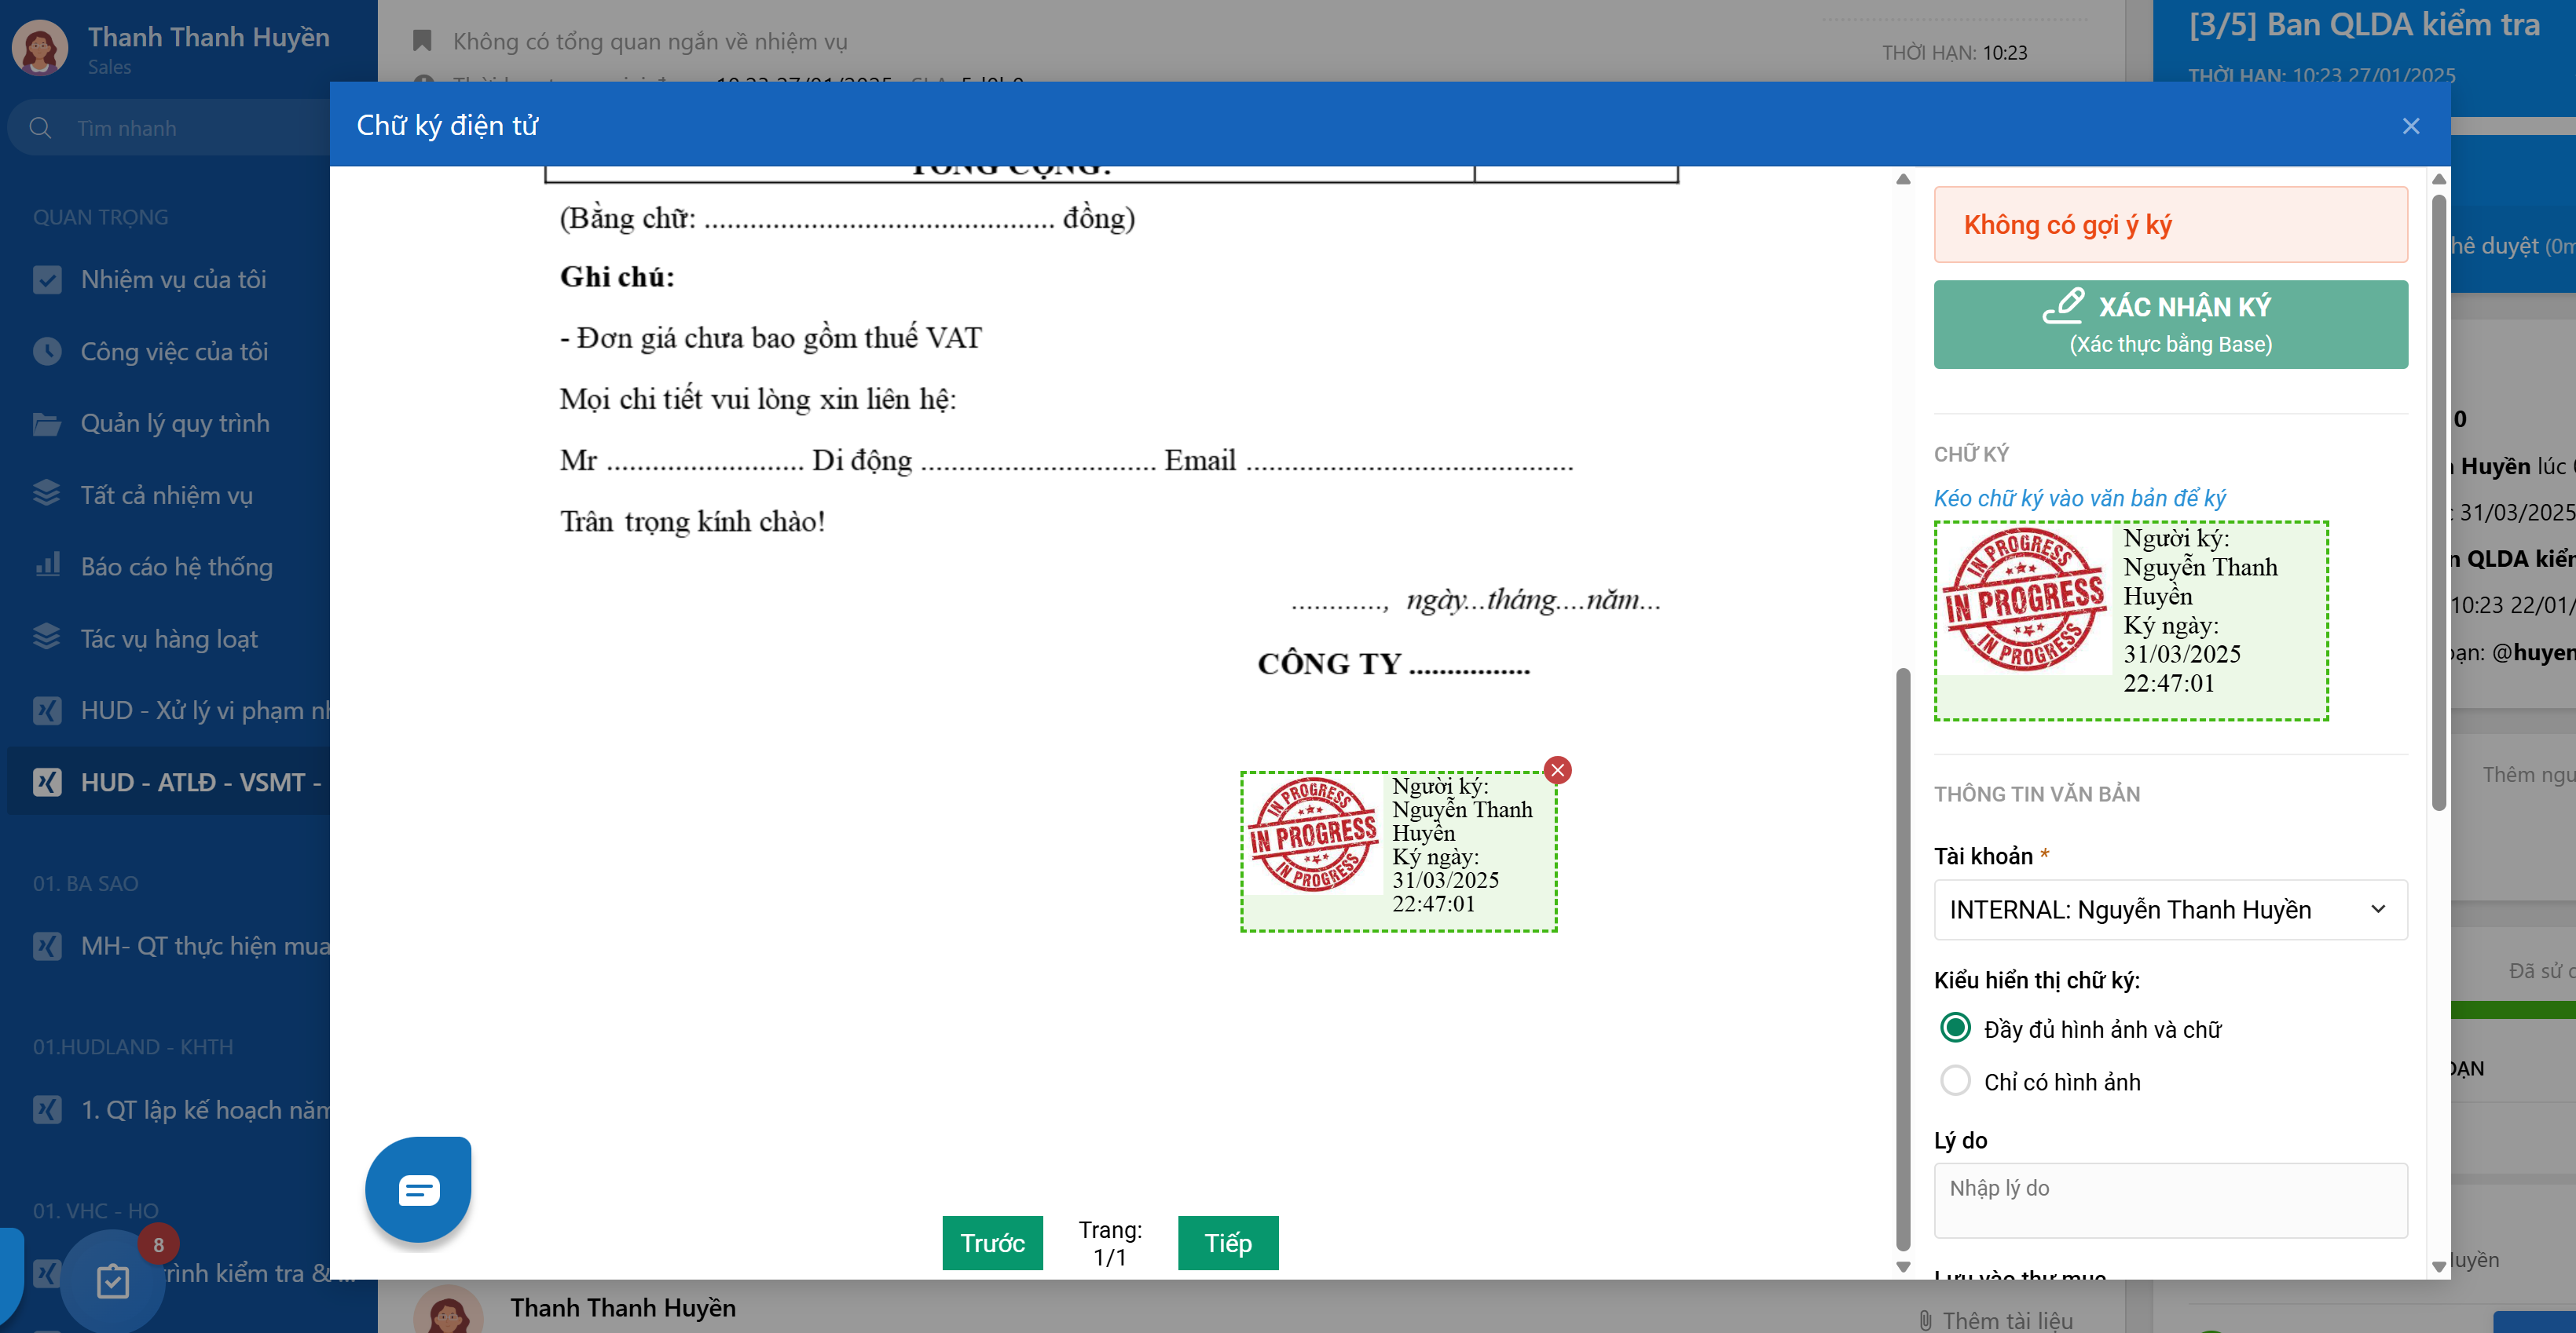This screenshot has width=2576, height=1333.
Task: Remove the signature placed on the document
Action: click(1557, 769)
